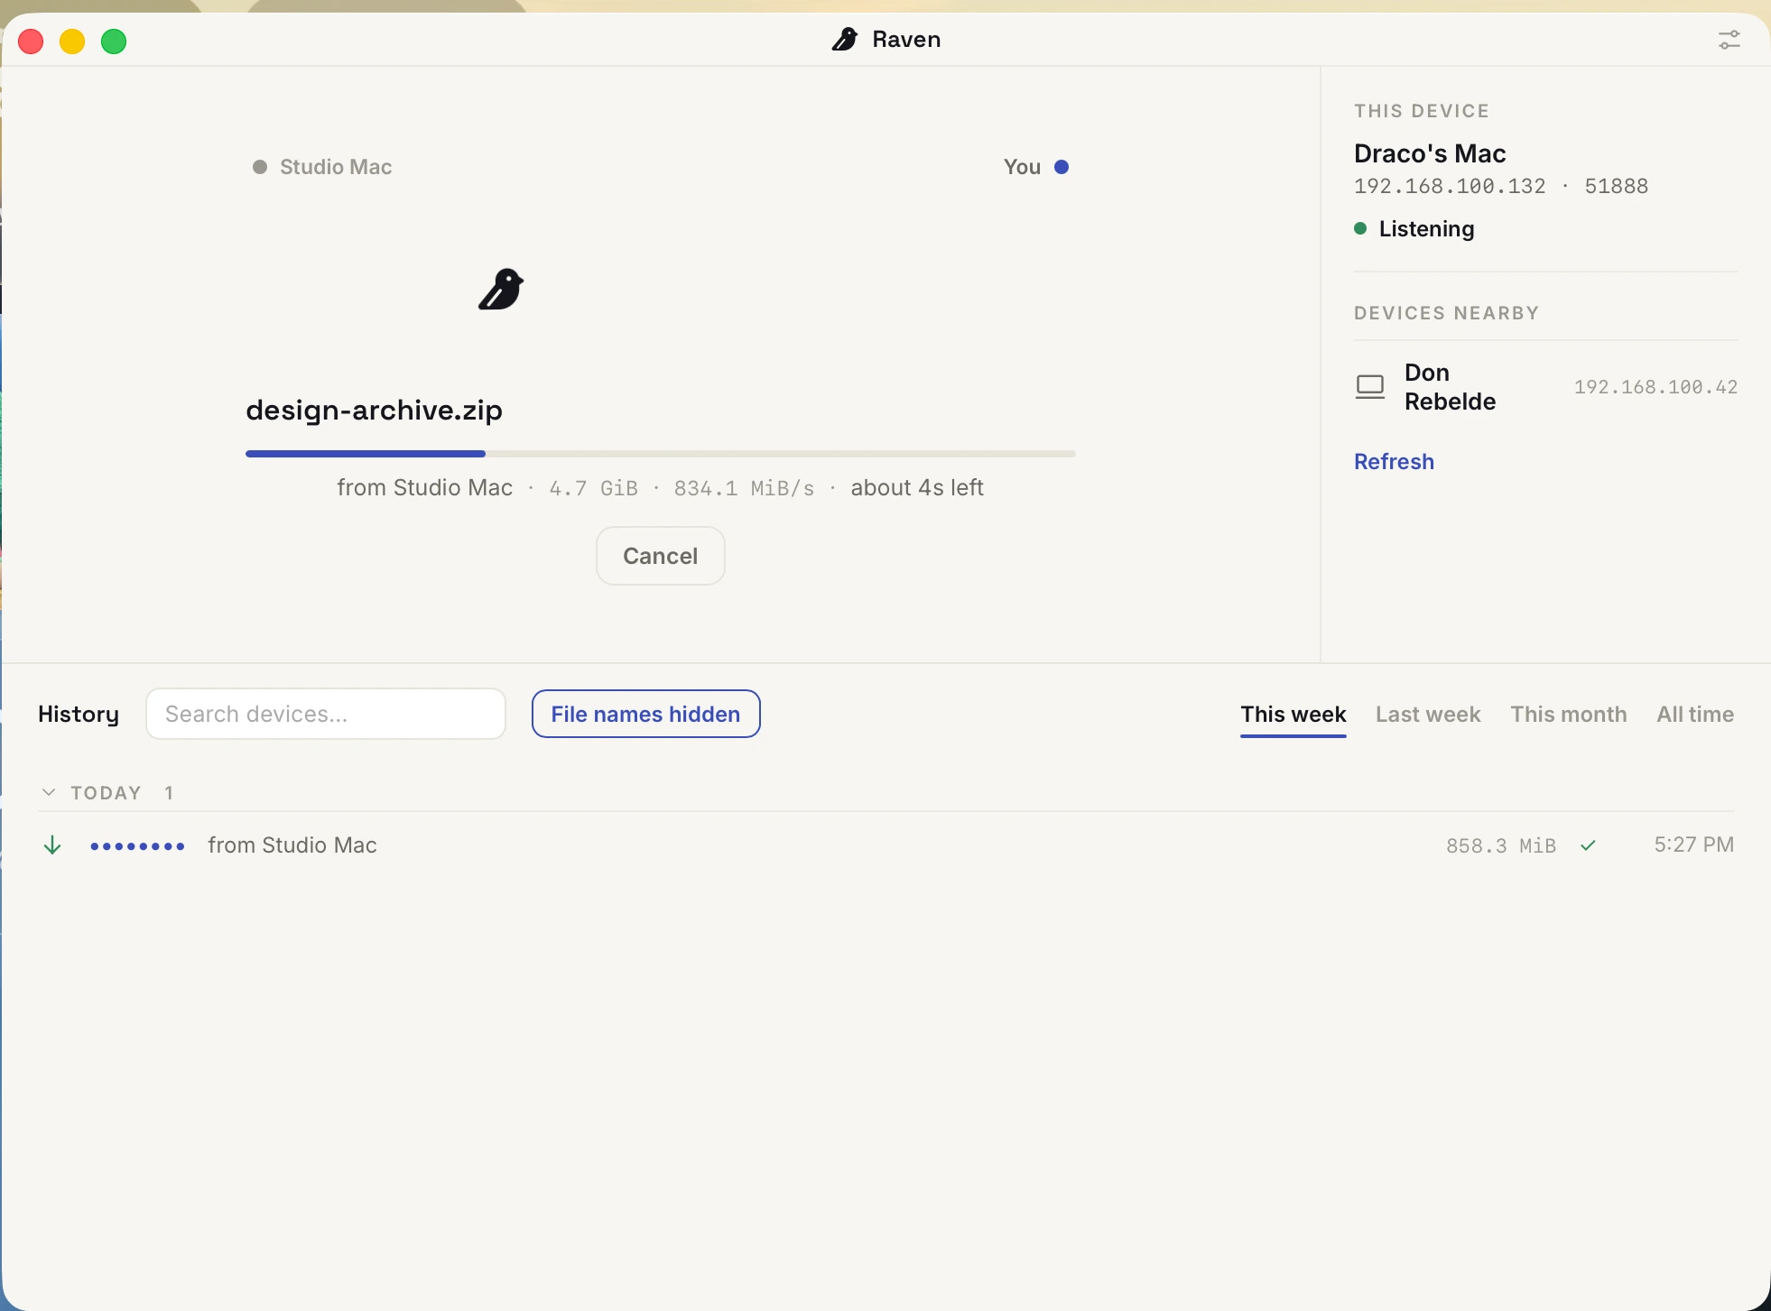Click the Draco's Mac device name
The height and width of the screenshot is (1311, 1771).
point(1430,153)
